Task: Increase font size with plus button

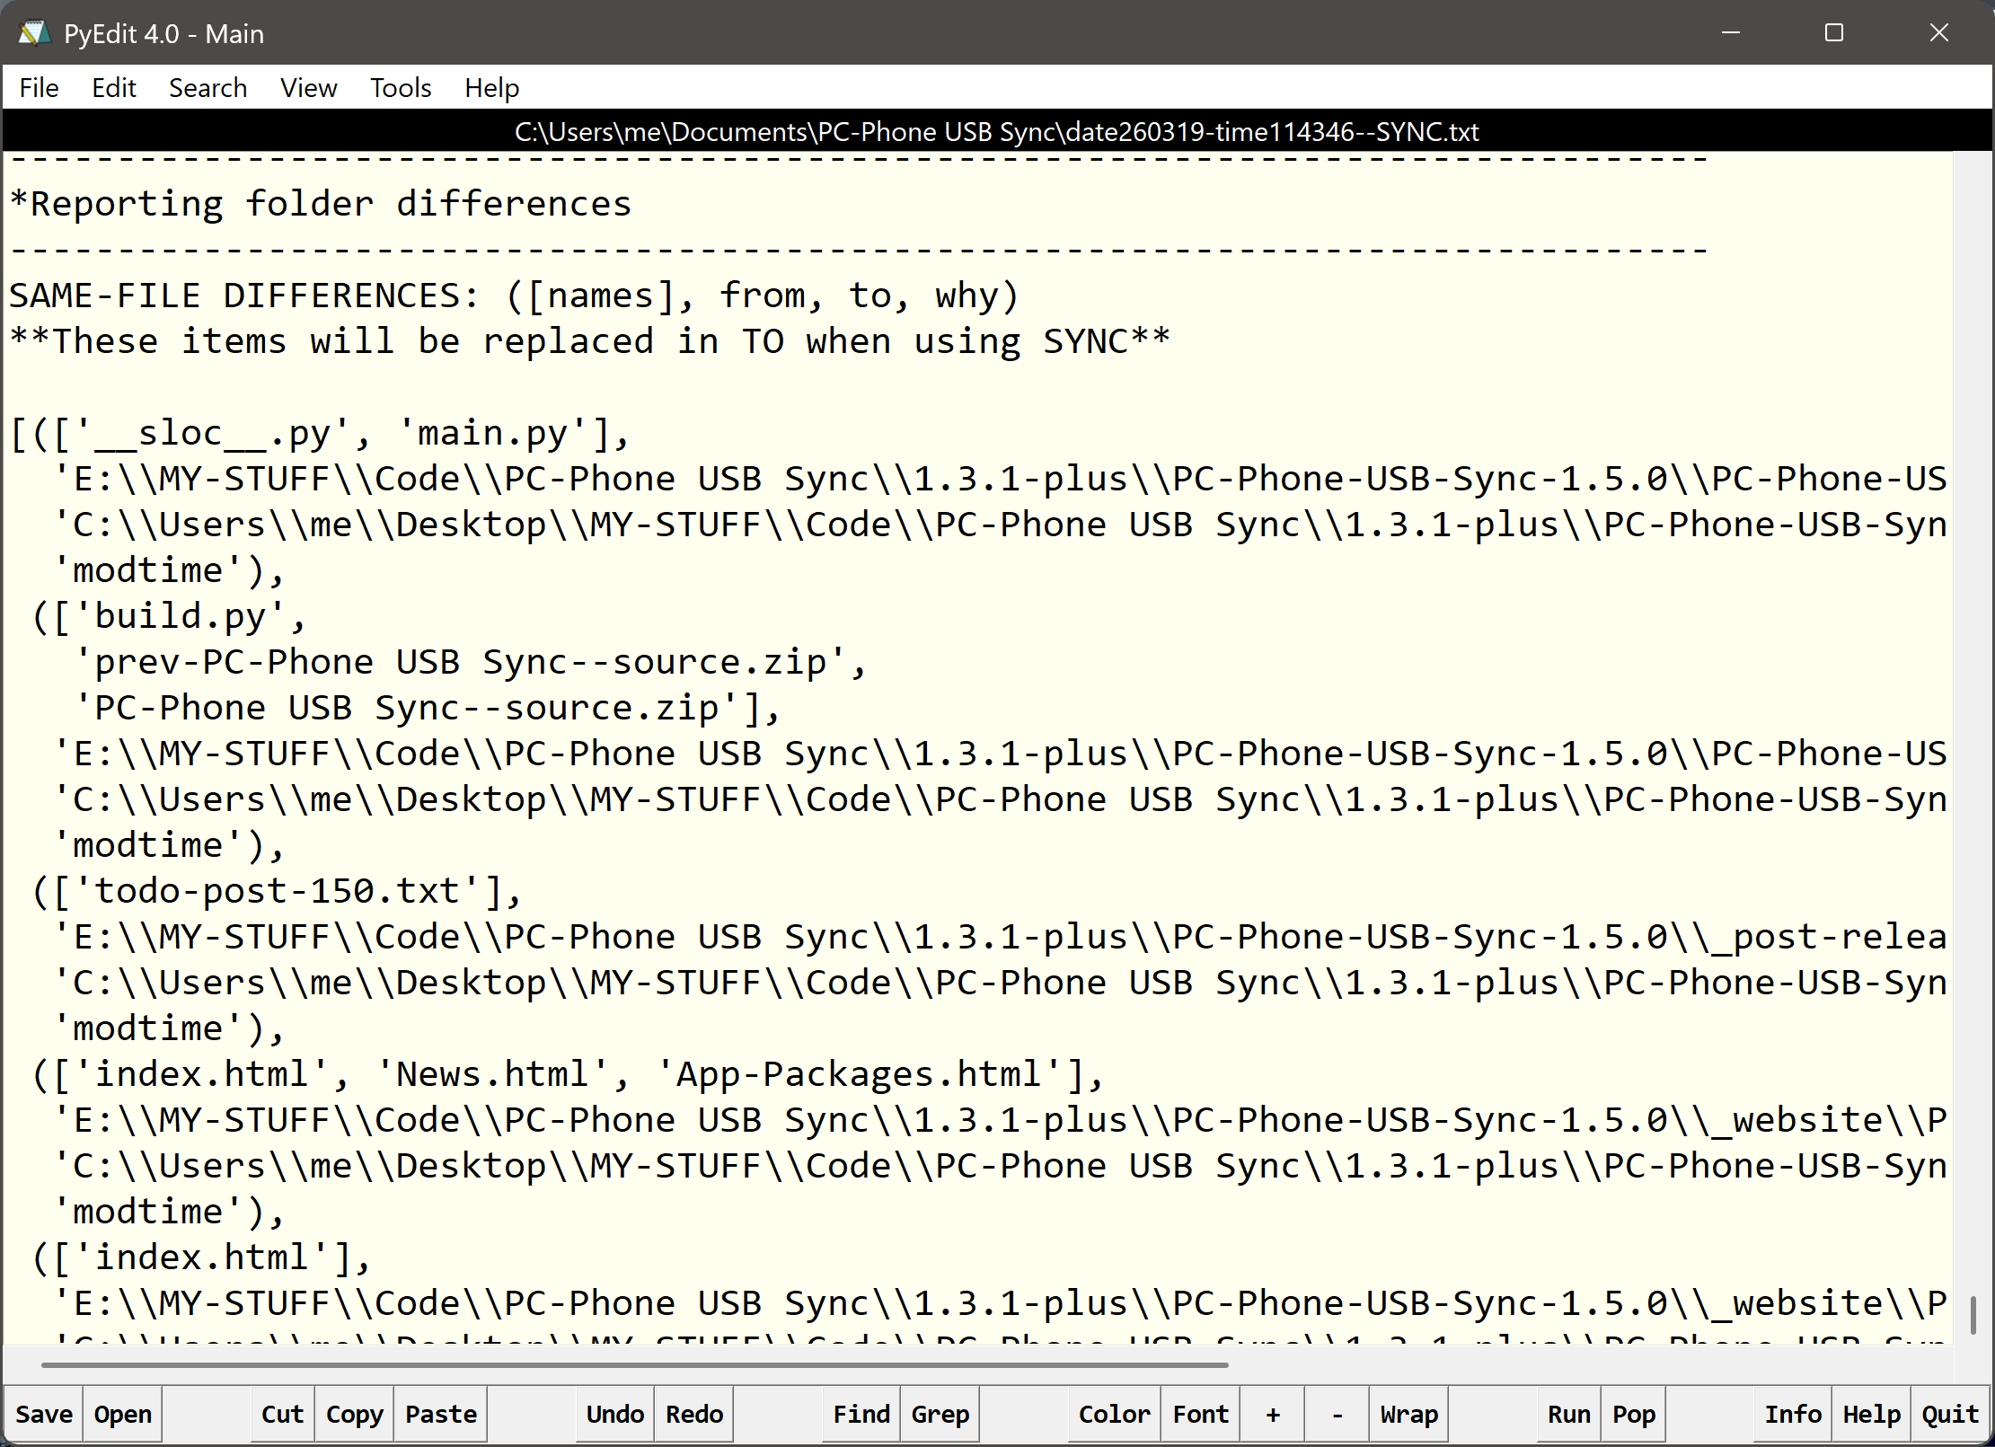Action: [x=1272, y=1414]
